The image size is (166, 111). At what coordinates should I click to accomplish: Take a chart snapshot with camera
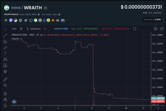coord(162,29)
